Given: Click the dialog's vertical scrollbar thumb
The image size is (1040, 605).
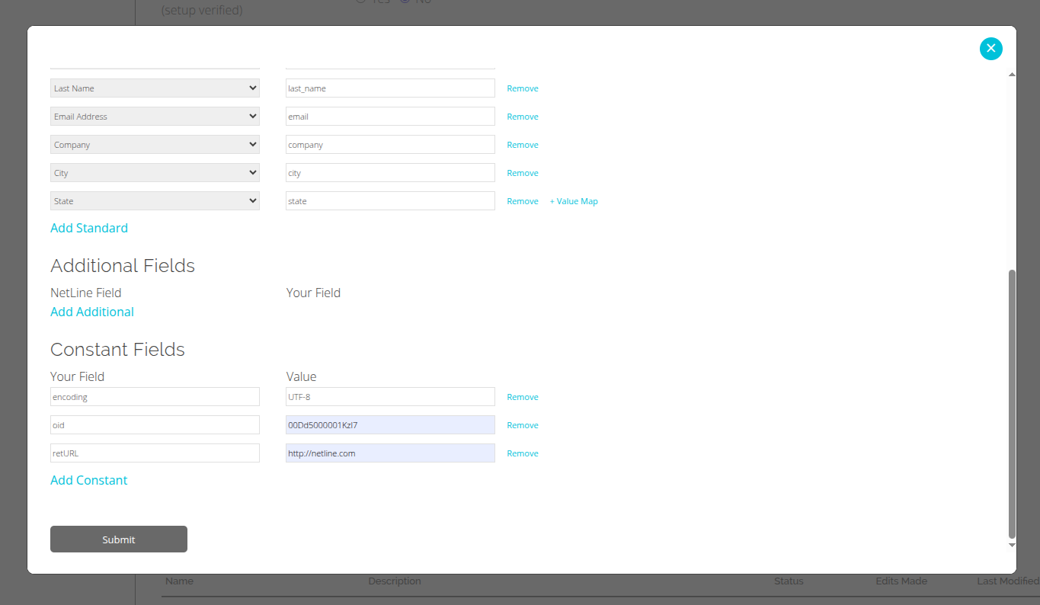Looking at the screenshot, I should pyautogui.click(x=1012, y=404).
